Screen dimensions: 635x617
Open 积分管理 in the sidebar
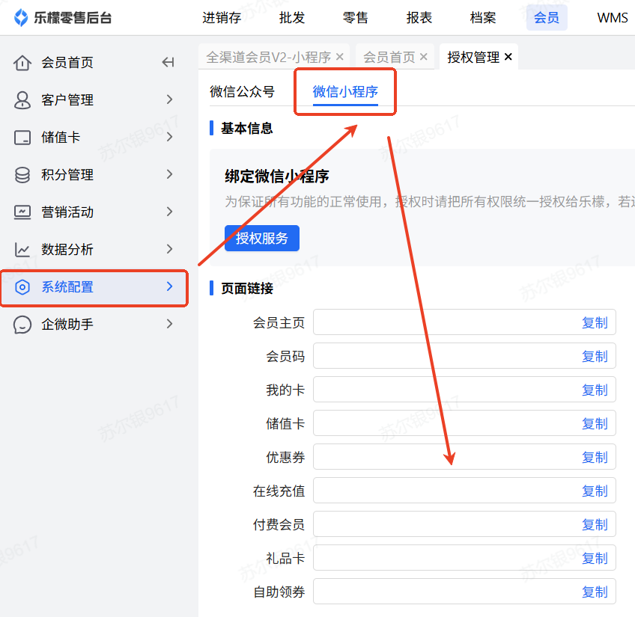[x=67, y=175]
